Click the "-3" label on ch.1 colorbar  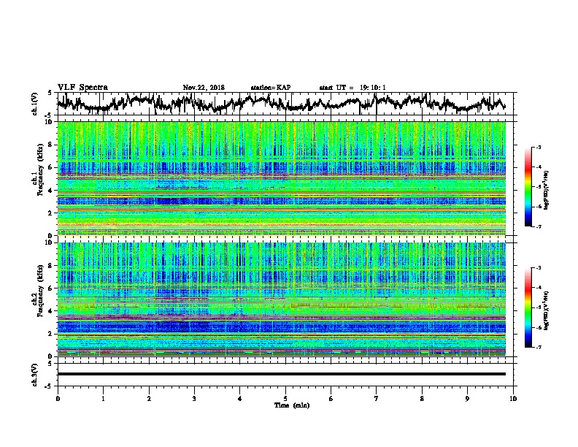pyautogui.click(x=538, y=147)
